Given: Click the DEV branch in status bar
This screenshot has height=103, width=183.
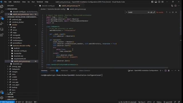Looking at the screenshot, I should click(x=18, y=102).
